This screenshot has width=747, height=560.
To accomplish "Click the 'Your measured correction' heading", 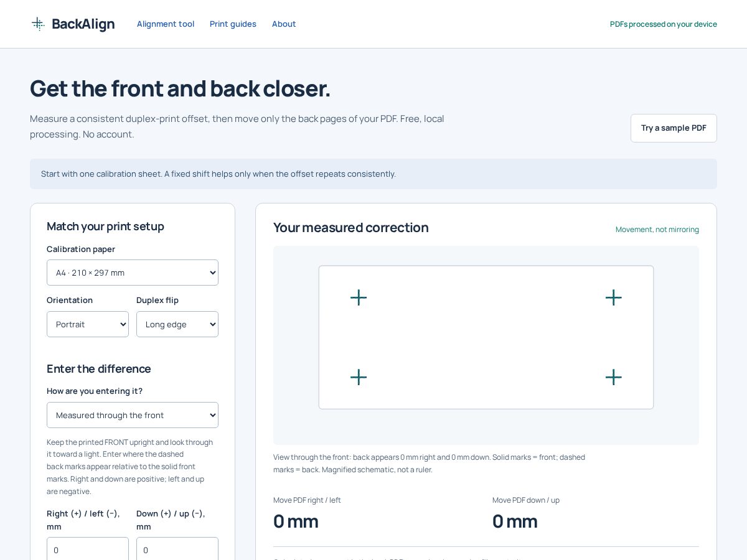I will [x=351, y=228].
